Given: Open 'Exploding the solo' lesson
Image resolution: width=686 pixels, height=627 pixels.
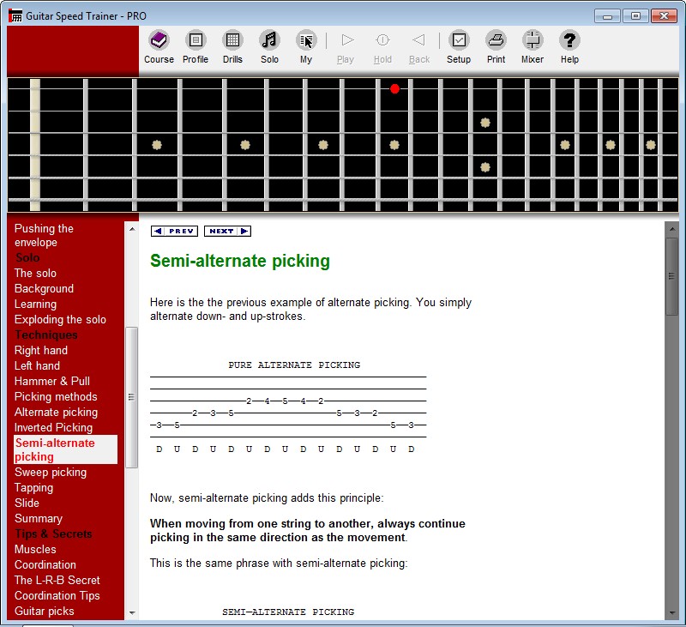Looking at the screenshot, I should pos(60,319).
